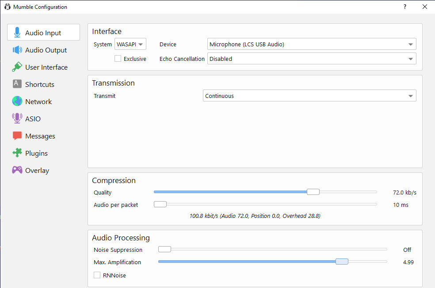The width and height of the screenshot is (435, 288).
Task: Open the Messages tab
Action: [x=44, y=135]
